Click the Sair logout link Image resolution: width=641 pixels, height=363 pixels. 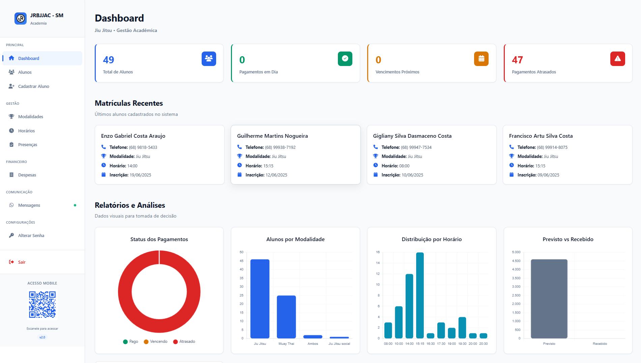[22, 262]
